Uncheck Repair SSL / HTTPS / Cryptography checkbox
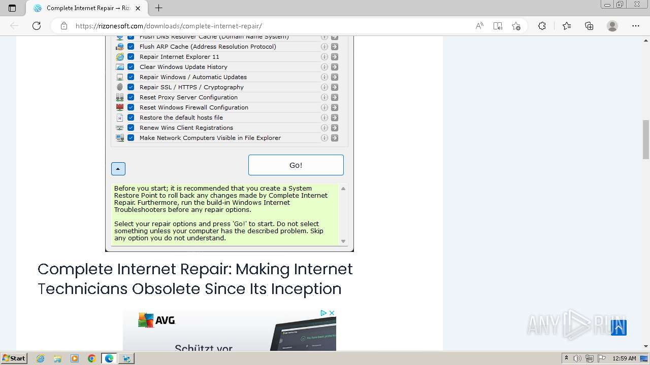The height and width of the screenshot is (365, 650). pos(131,87)
